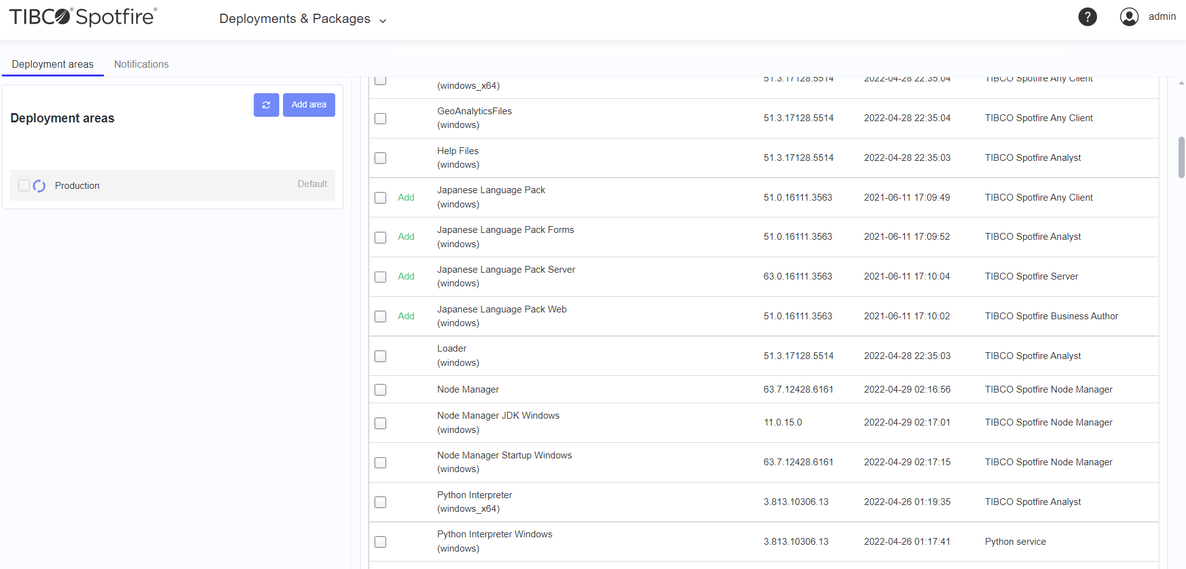Click the TIBCO Spotfire Server cell
The width and height of the screenshot is (1186, 569).
(x=1032, y=276)
